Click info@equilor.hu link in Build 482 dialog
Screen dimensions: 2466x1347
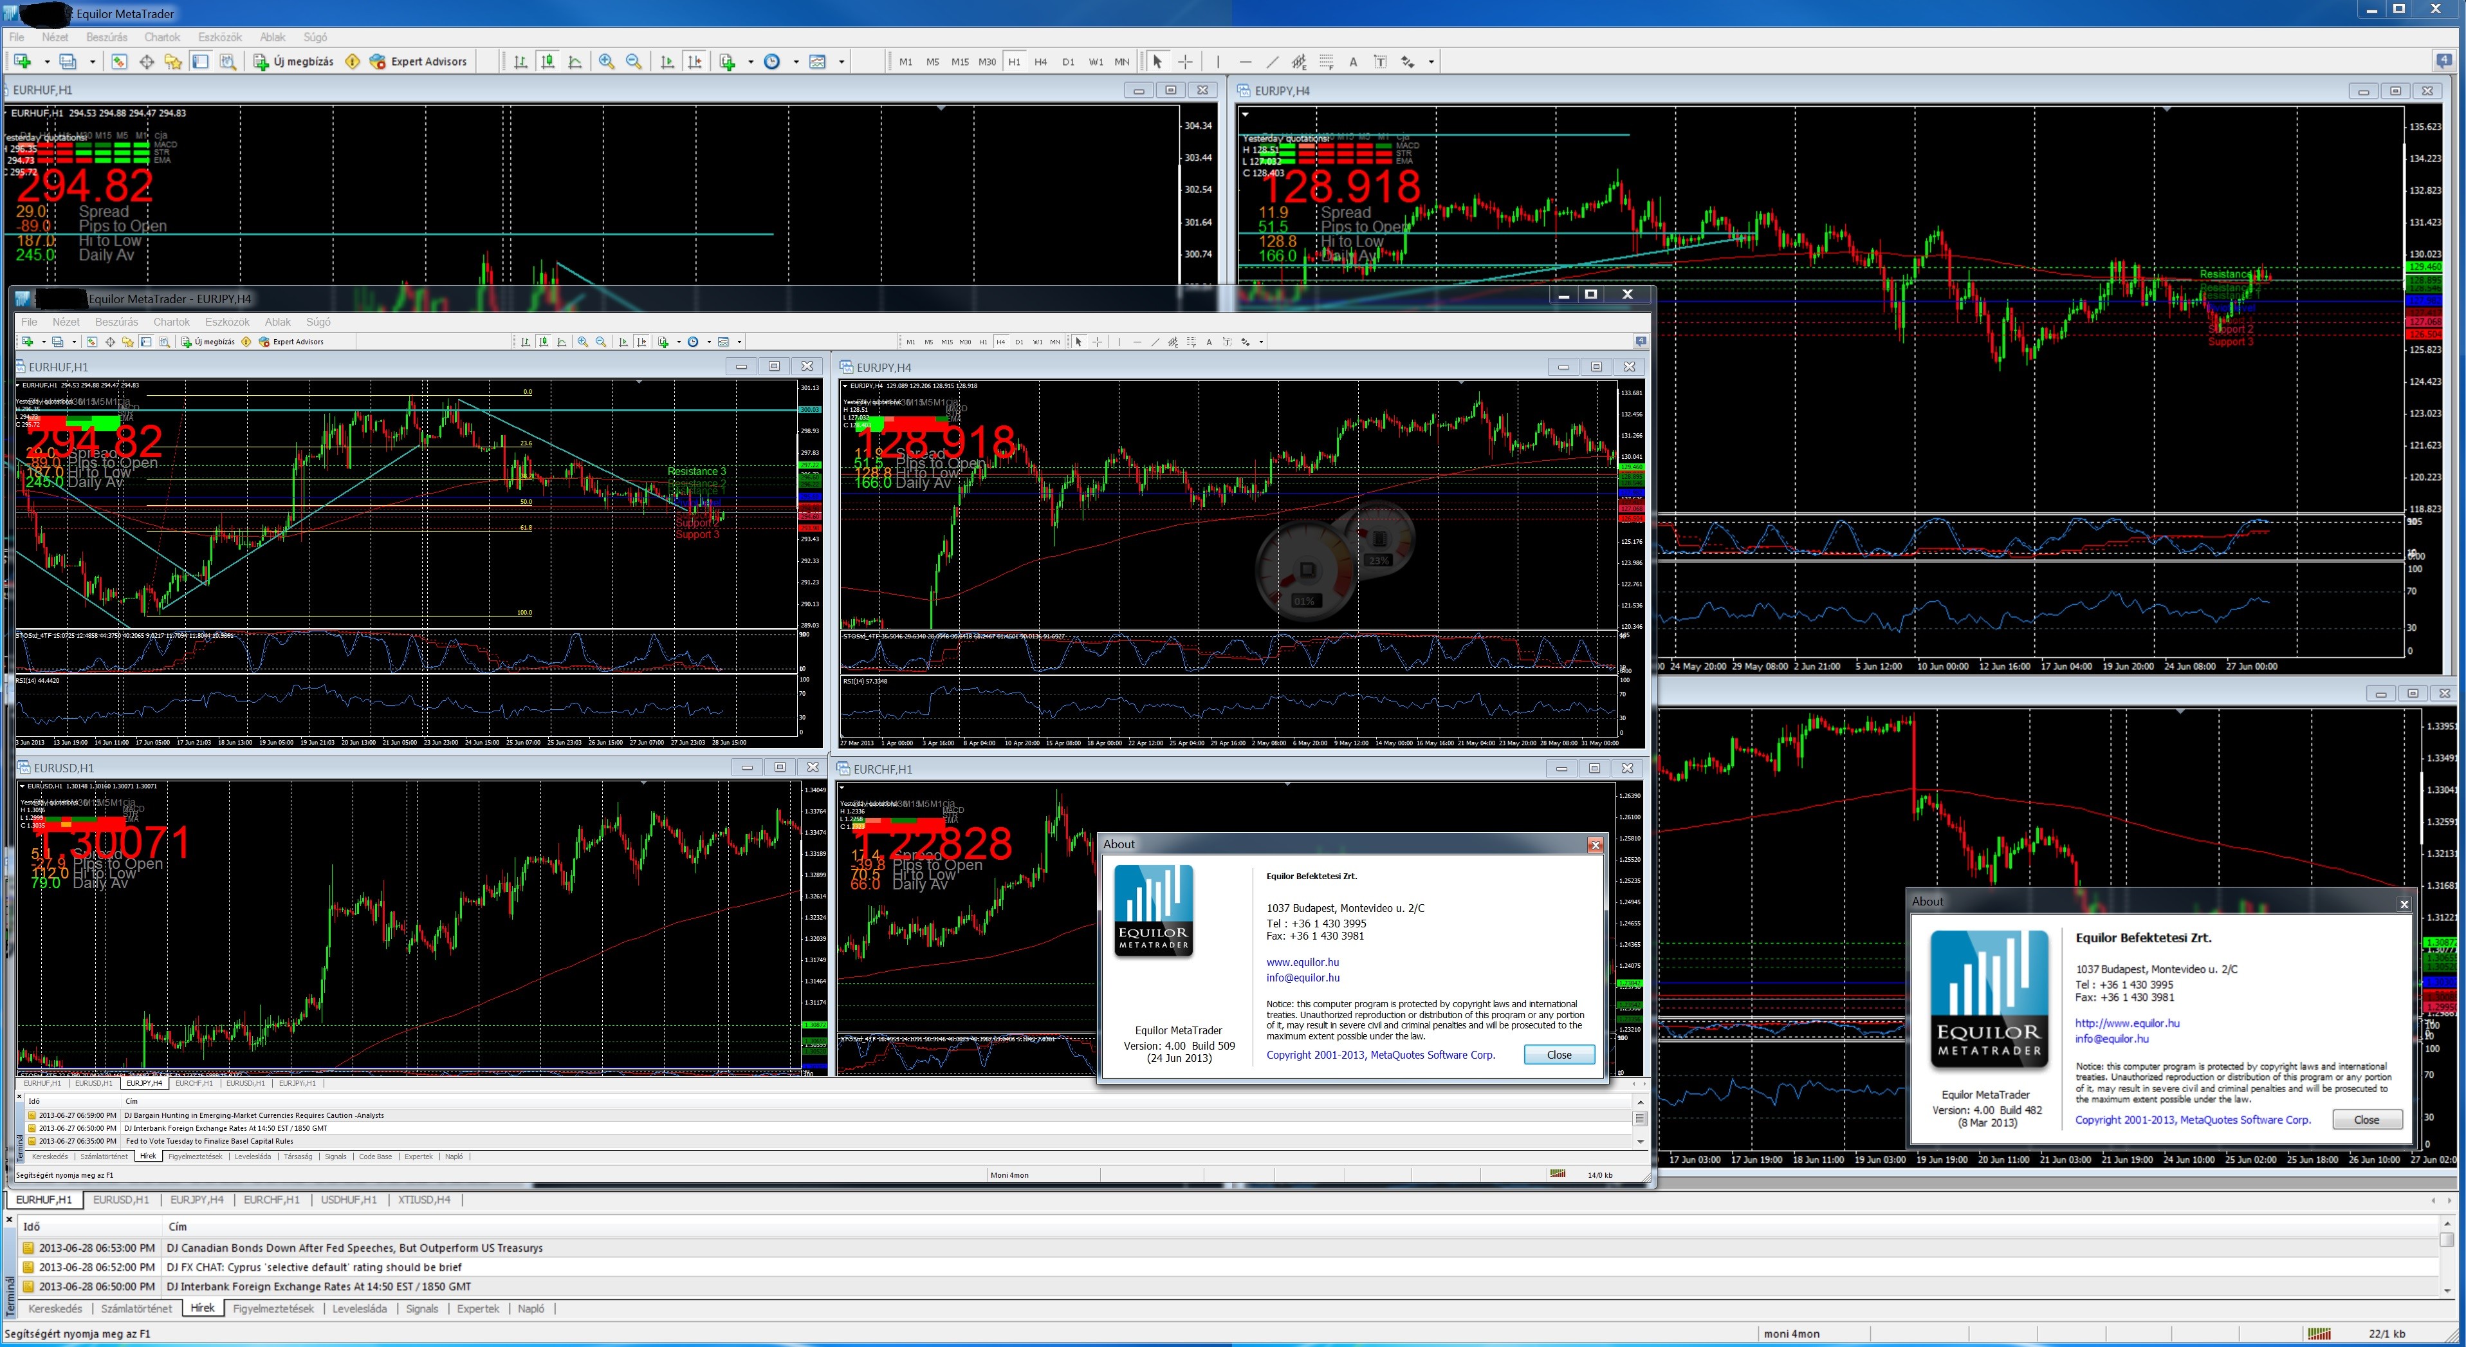(2112, 1039)
